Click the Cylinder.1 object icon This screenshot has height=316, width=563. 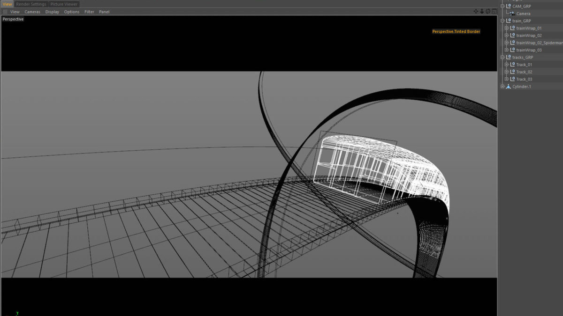[x=509, y=87]
